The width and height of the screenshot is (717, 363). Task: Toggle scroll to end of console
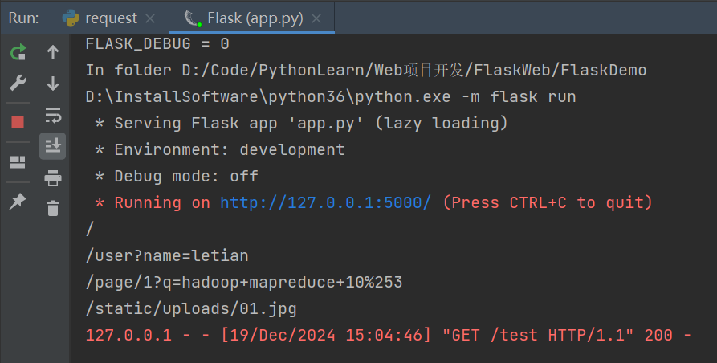click(53, 145)
